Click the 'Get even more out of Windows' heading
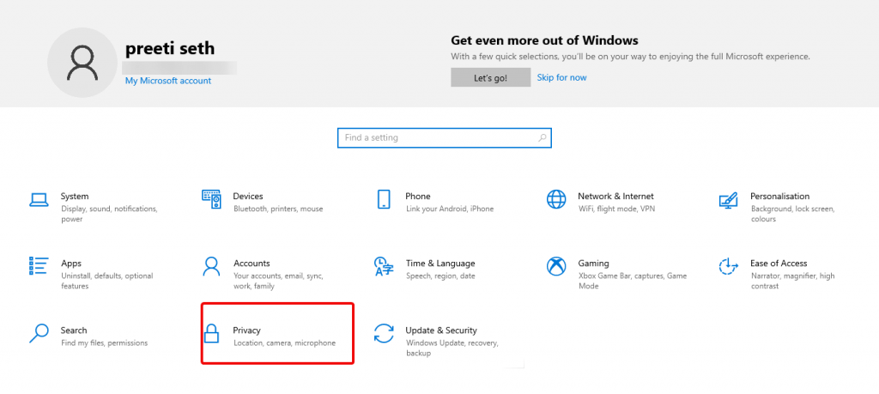879x394 pixels. tap(544, 40)
